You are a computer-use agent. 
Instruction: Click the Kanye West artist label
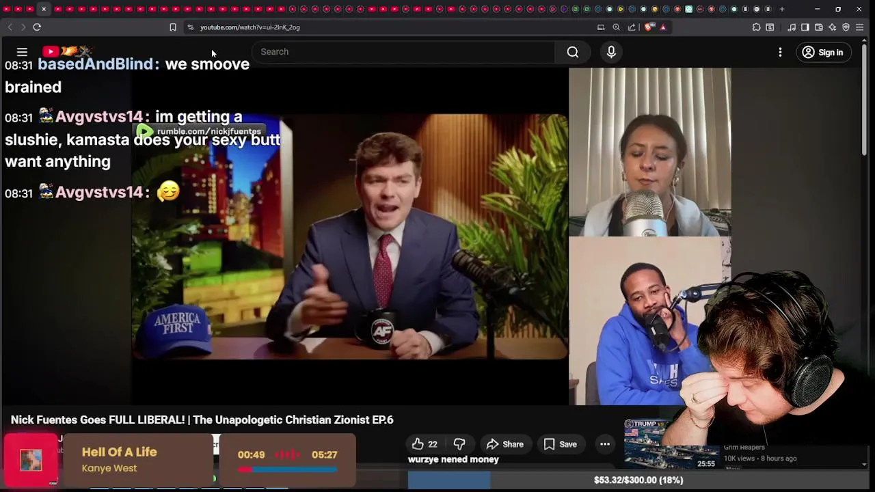pyautogui.click(x=109, y=468)
